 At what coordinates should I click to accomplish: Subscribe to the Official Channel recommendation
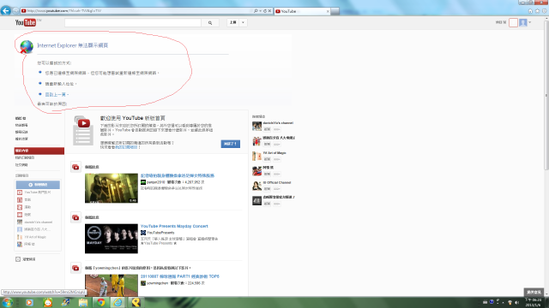click(267, 189)
